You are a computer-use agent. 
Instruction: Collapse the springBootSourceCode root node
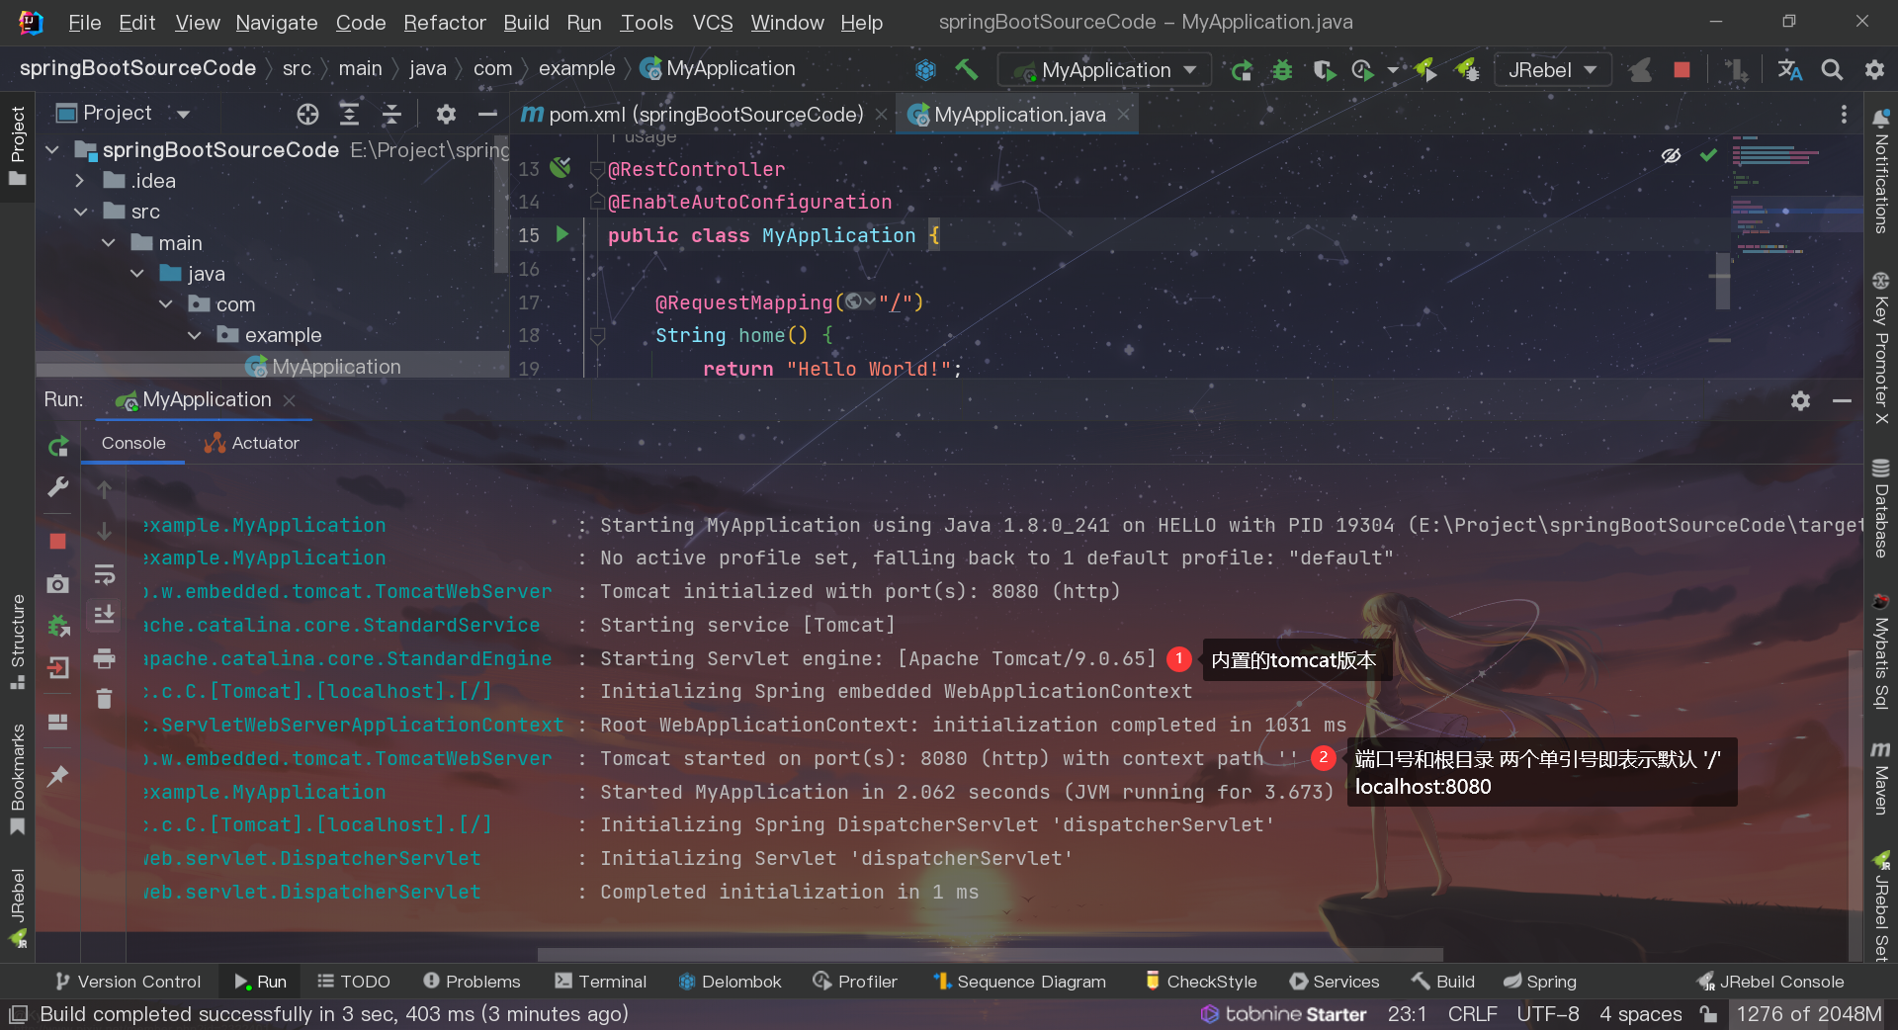pos(52,150)
